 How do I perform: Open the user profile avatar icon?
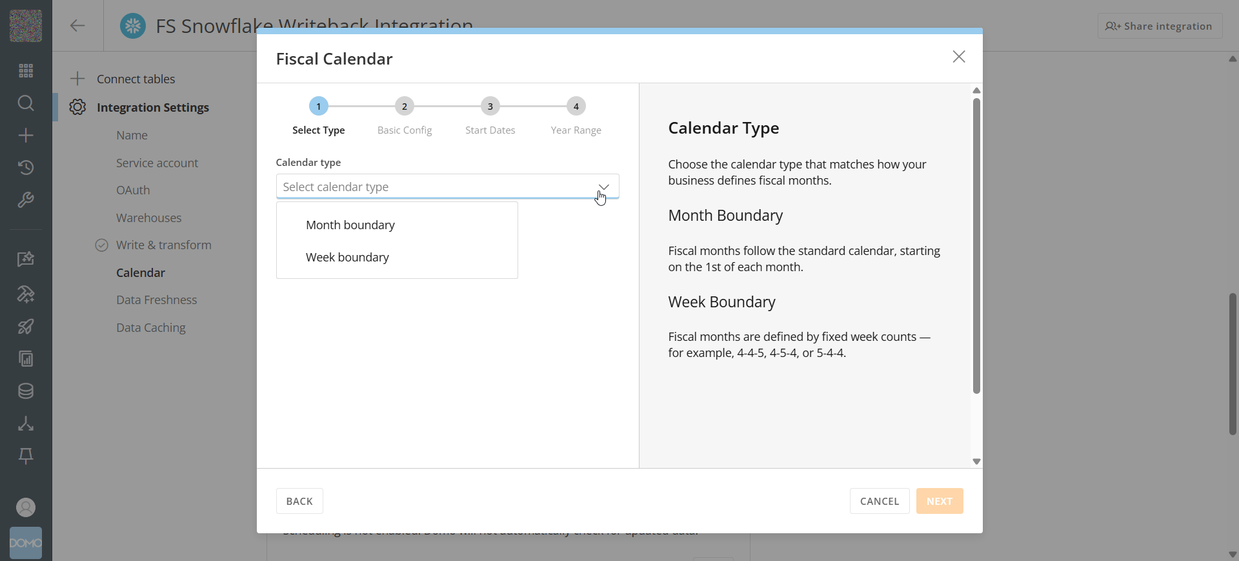tap(26, 507)
